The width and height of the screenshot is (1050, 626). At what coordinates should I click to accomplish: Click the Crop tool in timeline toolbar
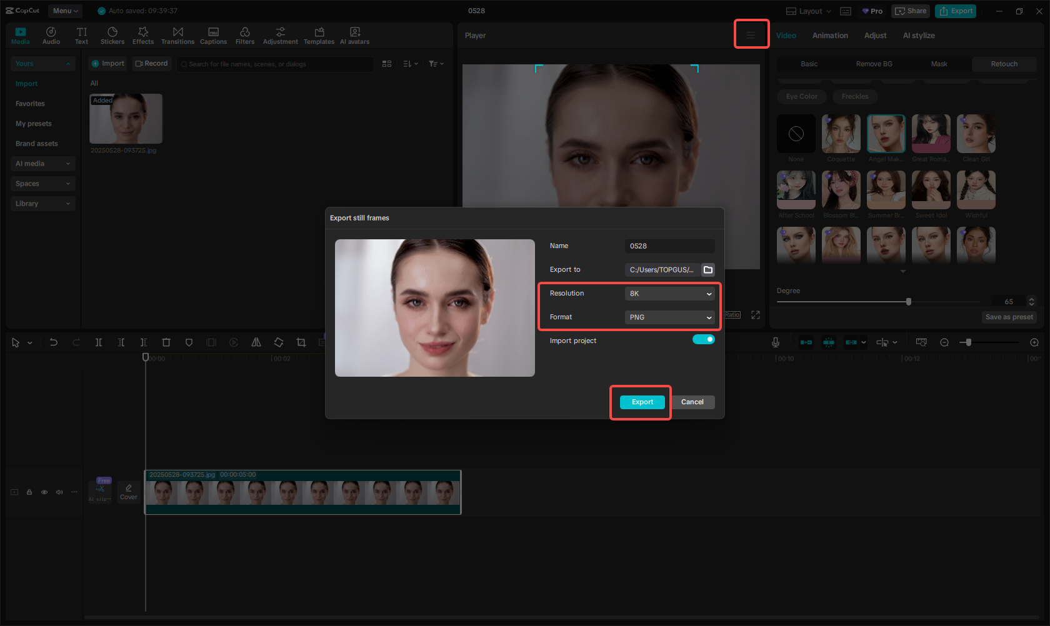(301, 342)
